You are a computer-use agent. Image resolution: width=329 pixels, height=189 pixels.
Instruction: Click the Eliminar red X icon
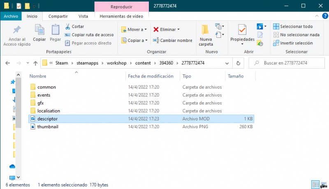click(156, 30)
